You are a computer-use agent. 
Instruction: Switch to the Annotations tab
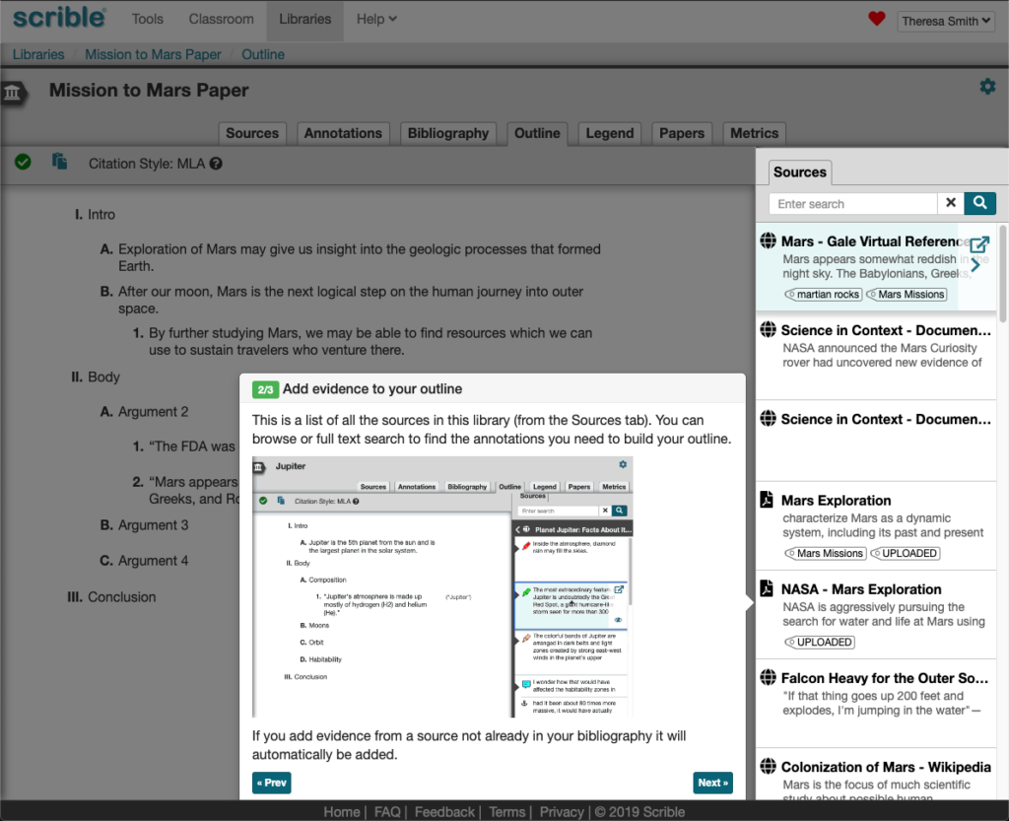click(342, 133)
